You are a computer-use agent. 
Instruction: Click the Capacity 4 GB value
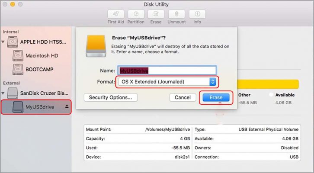click(x=185, y=138)
